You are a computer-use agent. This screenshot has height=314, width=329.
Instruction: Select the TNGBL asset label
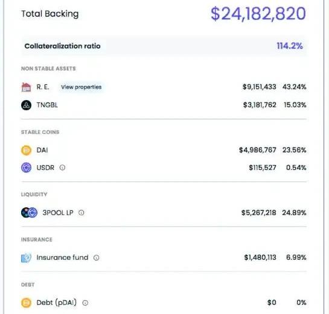(47, 105)
